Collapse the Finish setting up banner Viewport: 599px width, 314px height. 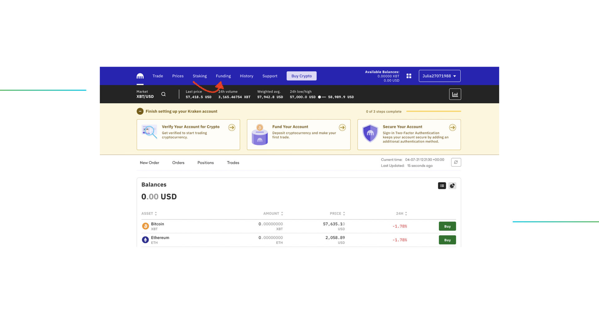pos(140,111)
